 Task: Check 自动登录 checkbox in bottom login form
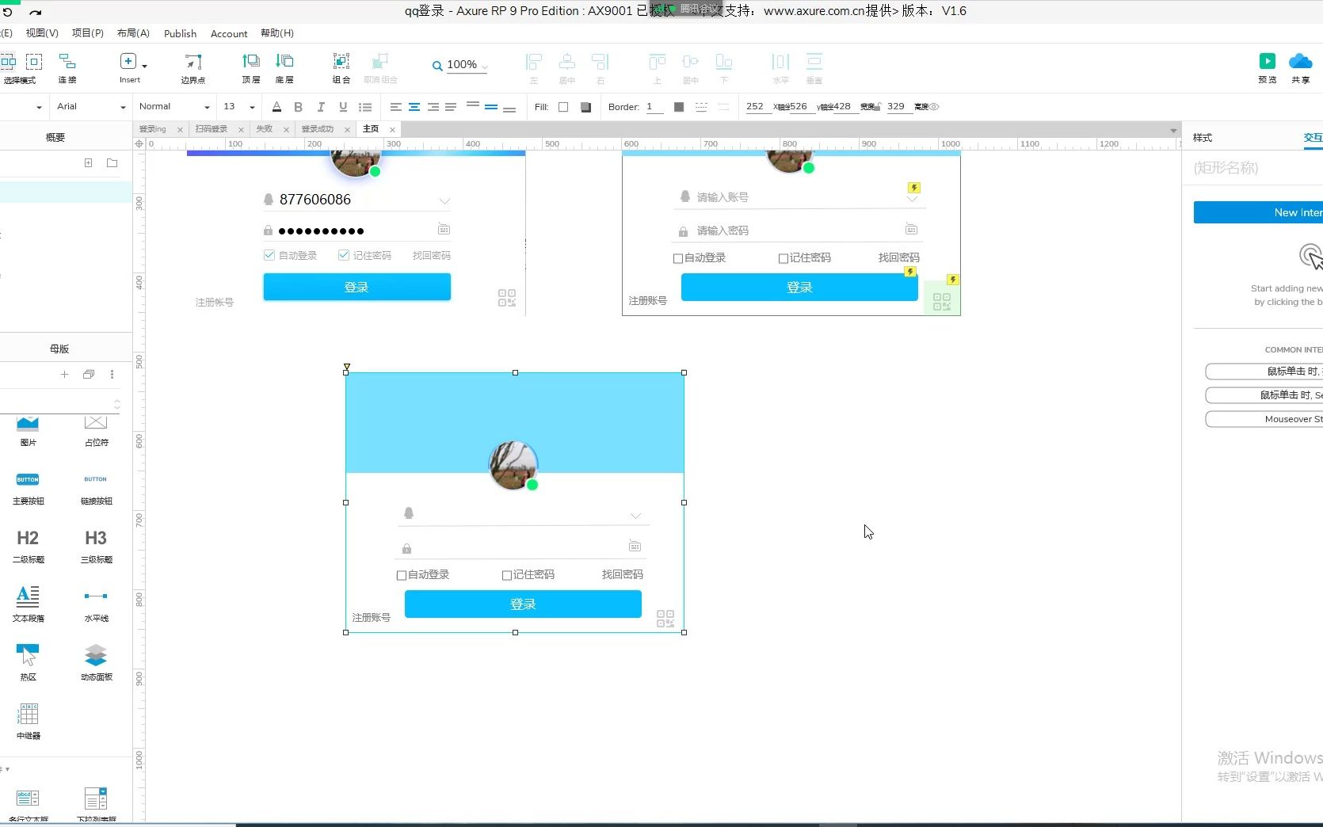(402, 575)
